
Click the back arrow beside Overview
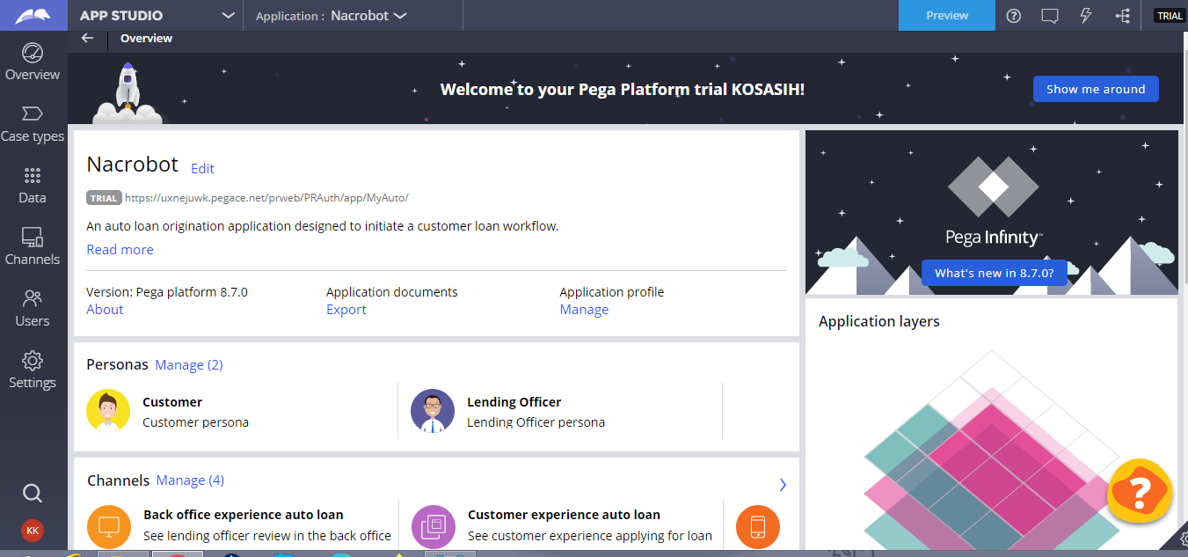pyautogui.click(x=87, y=38)
